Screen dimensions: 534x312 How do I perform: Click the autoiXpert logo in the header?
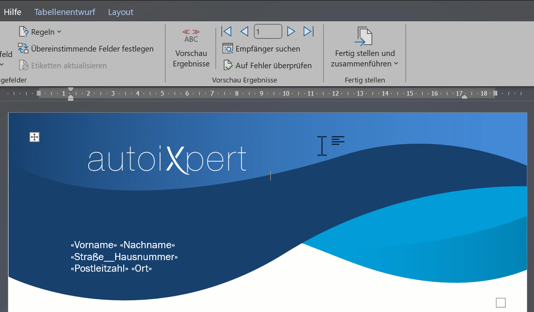tap(167, 160)
